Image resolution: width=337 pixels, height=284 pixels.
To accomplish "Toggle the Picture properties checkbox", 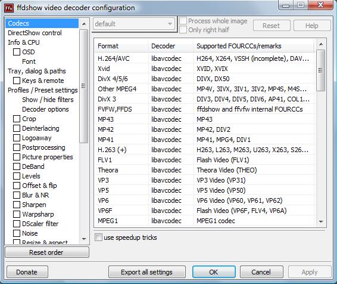I will pyautogui.click(x=17, y=157).
